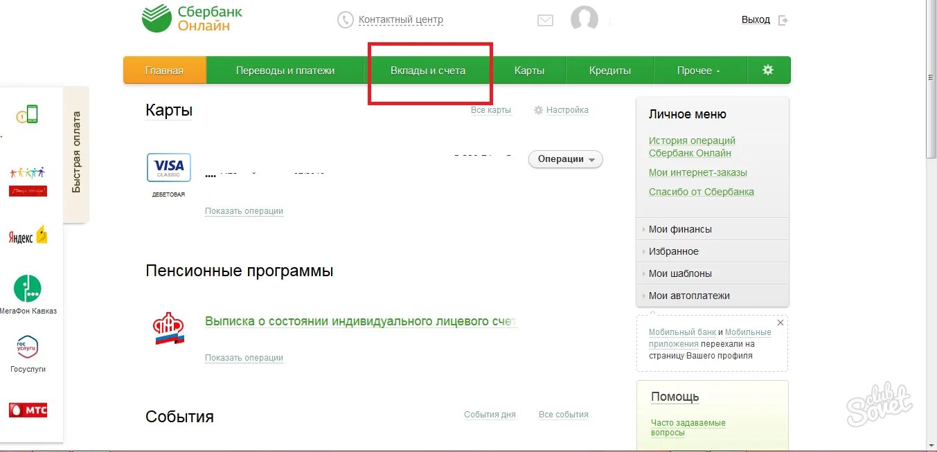Click the Sberbank Online logo

[192, 19]
